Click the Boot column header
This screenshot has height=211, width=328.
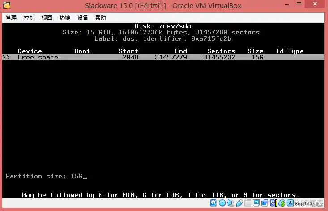coord(82,51)
